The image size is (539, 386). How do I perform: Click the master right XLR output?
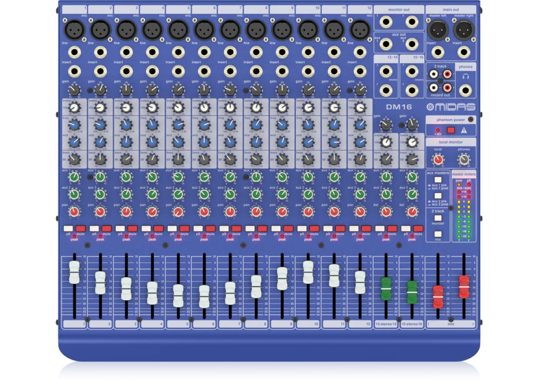click(463, 30)
